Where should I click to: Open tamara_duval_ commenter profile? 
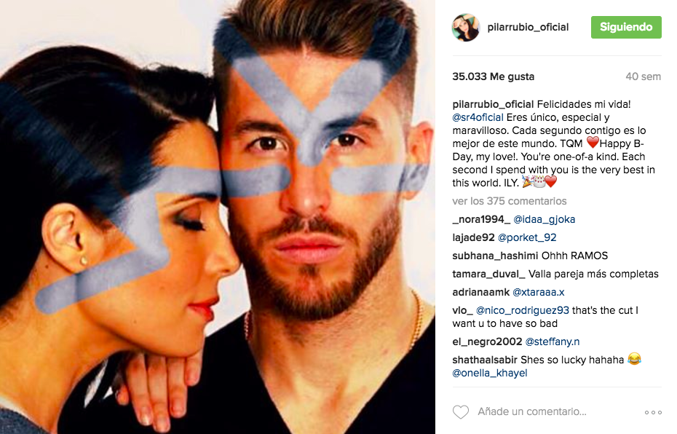coord(488,274)
